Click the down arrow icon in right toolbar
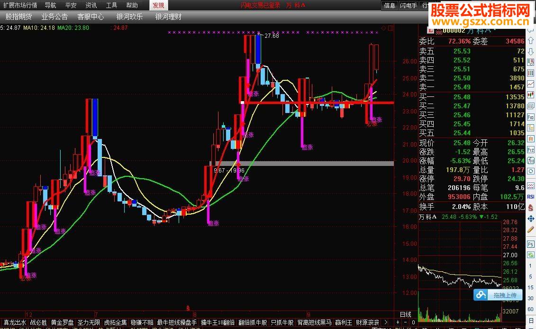The image size is (536, 329). coord(530,52)
